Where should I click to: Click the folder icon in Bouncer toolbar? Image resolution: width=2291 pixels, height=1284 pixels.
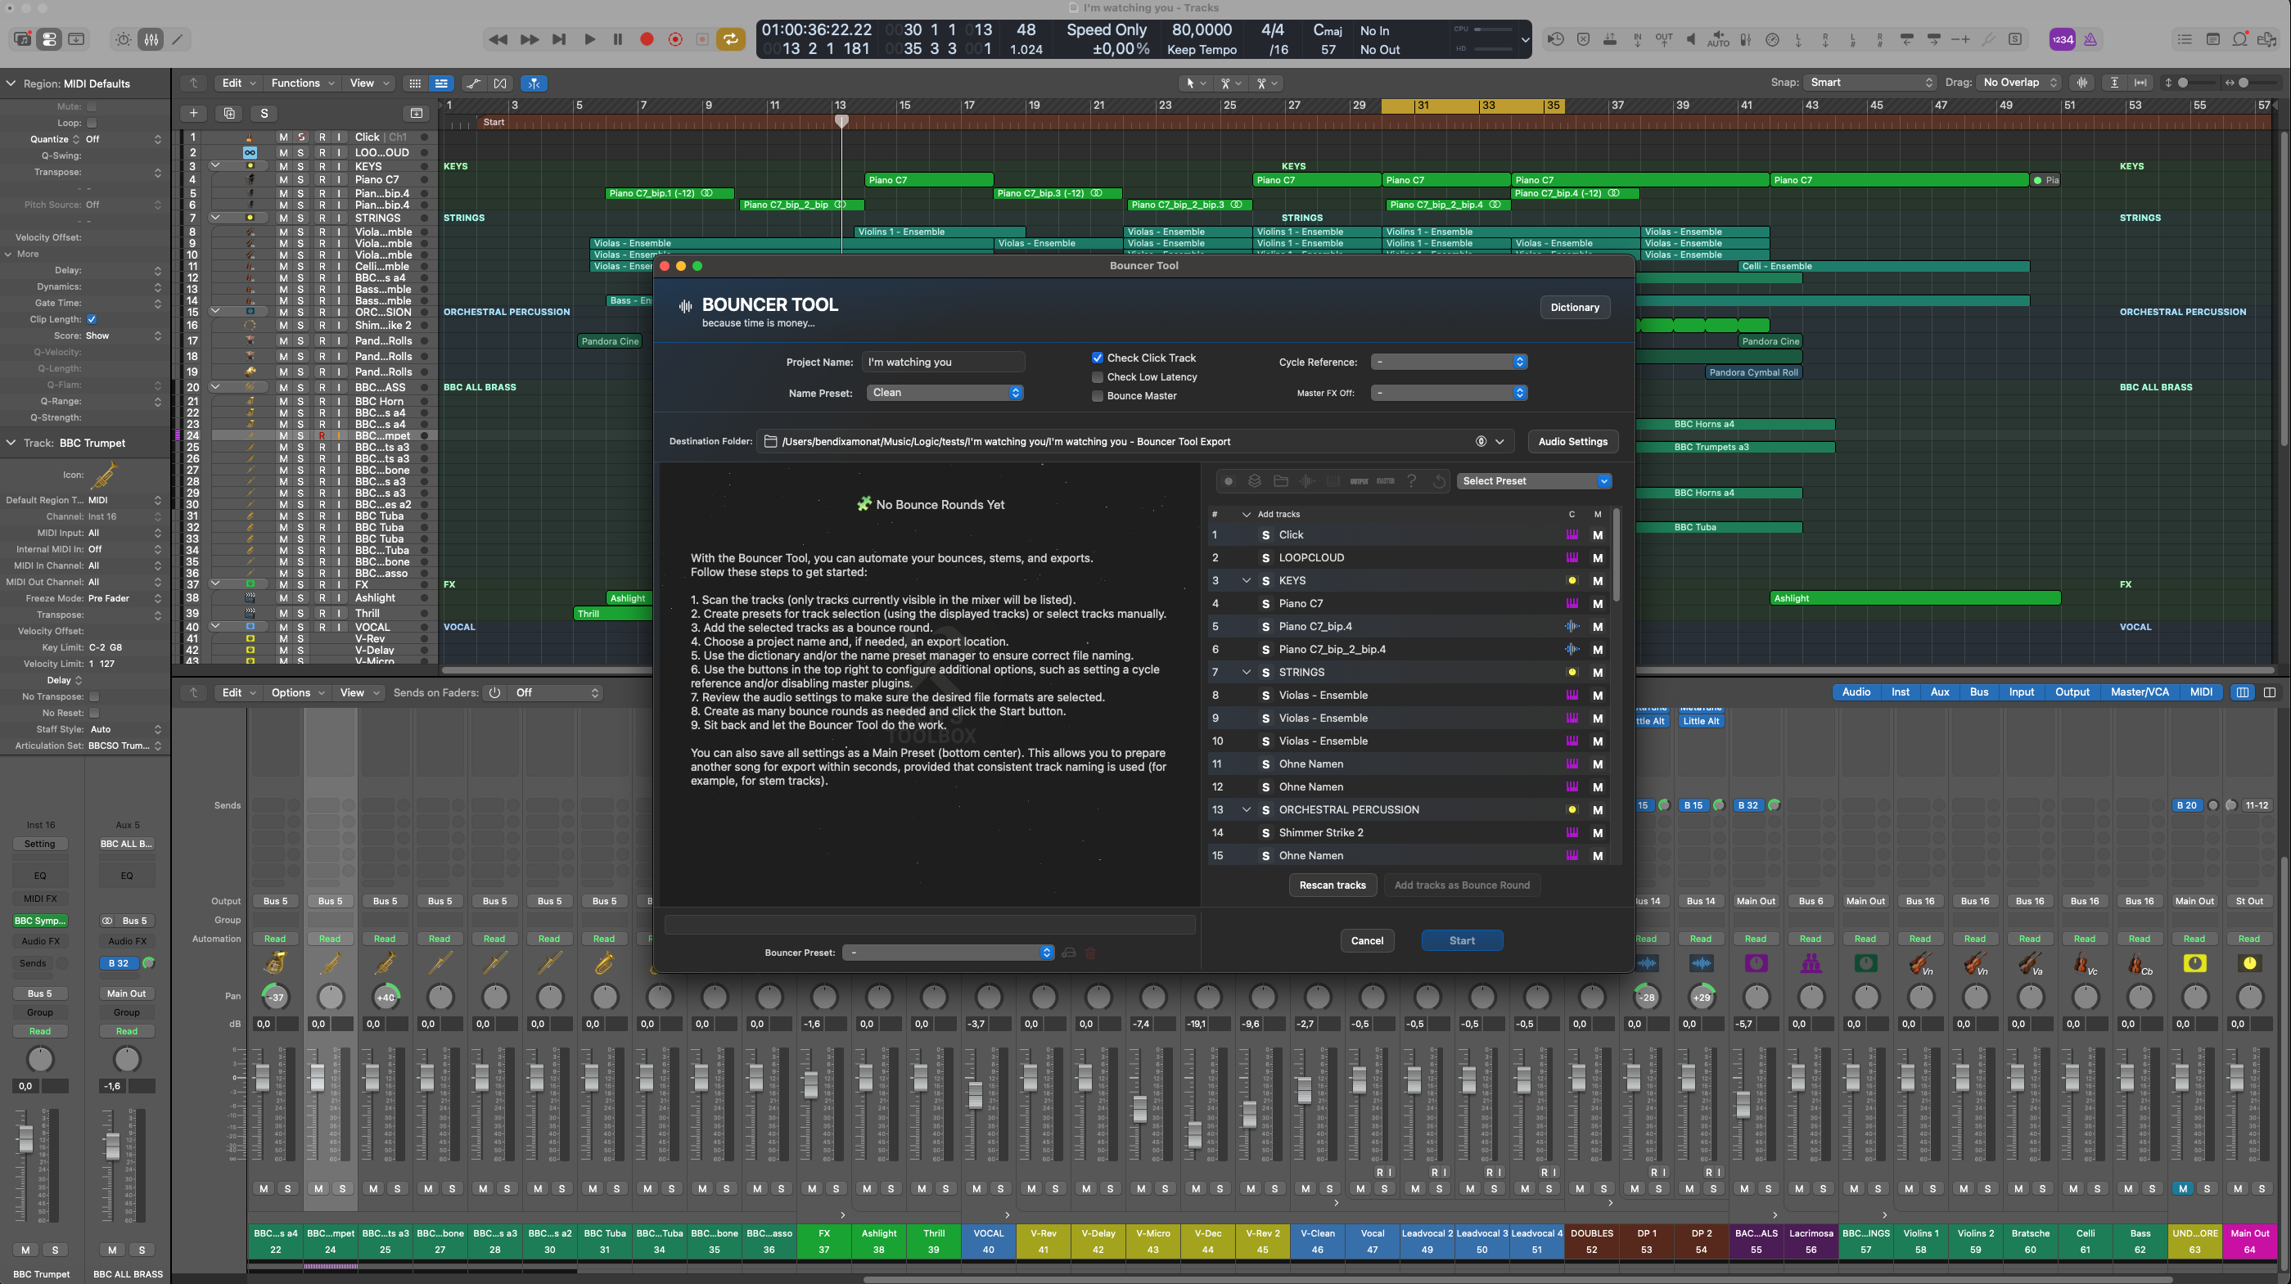pos(1281,481)
